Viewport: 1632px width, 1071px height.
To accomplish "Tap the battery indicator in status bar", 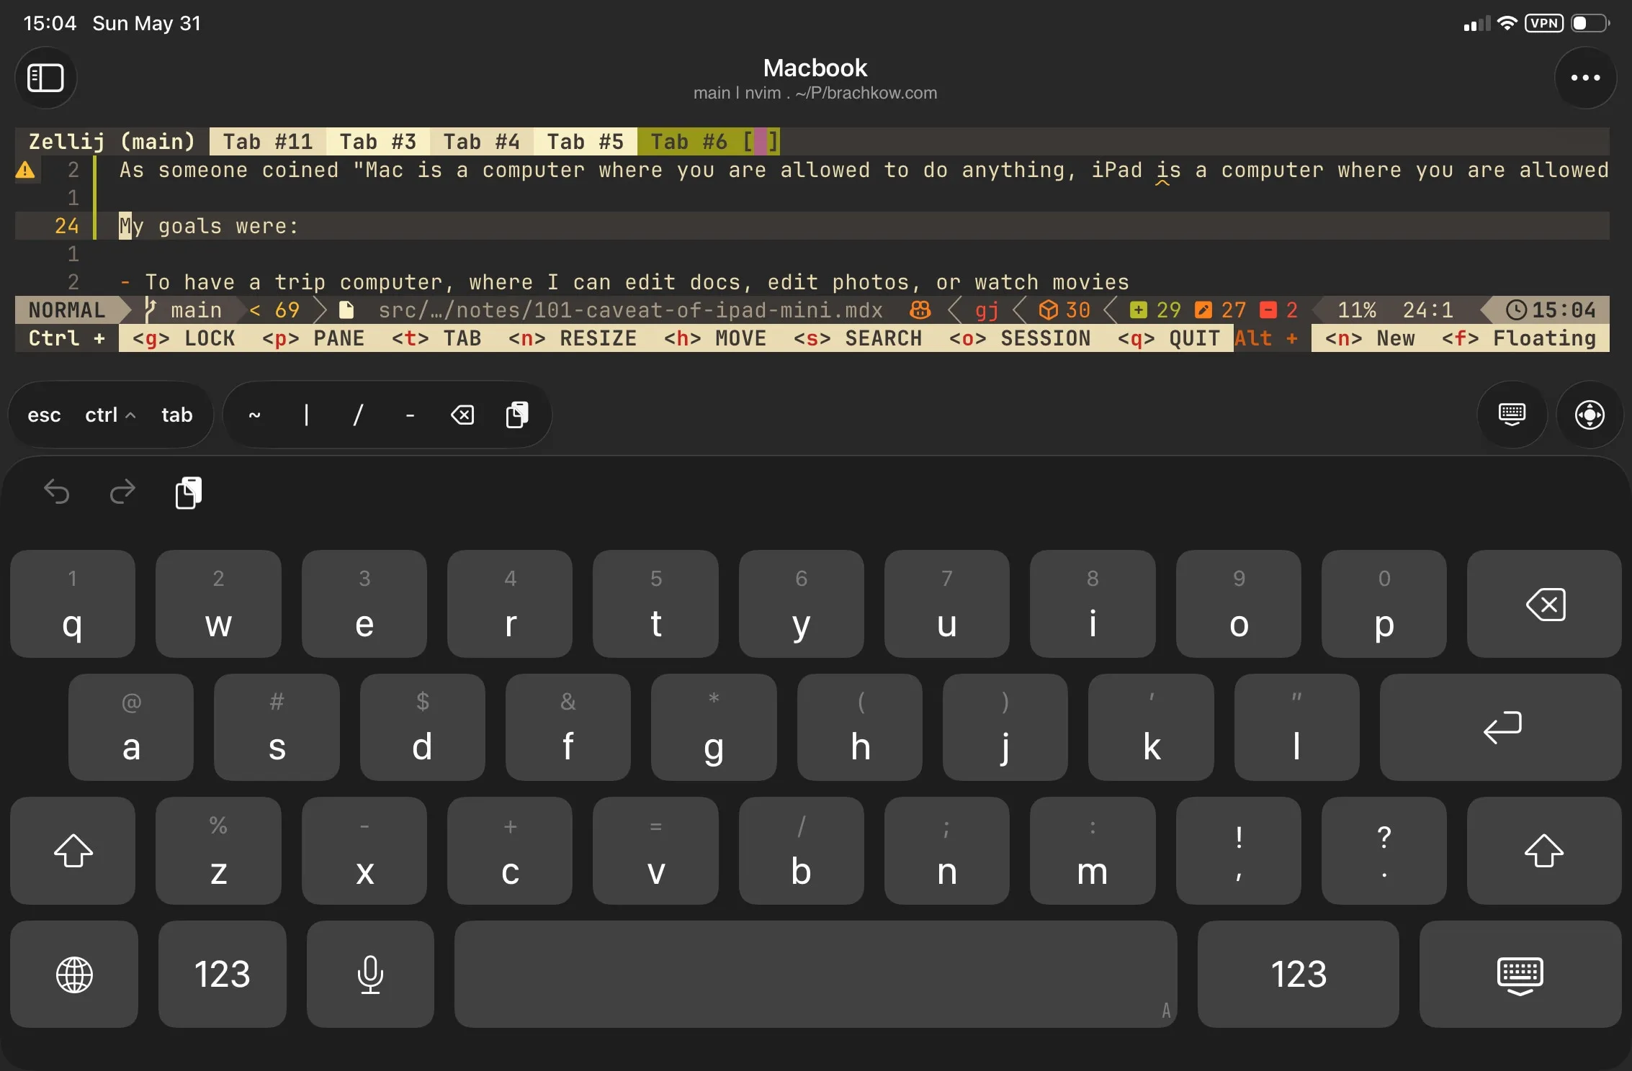I will coord(1590,23).
